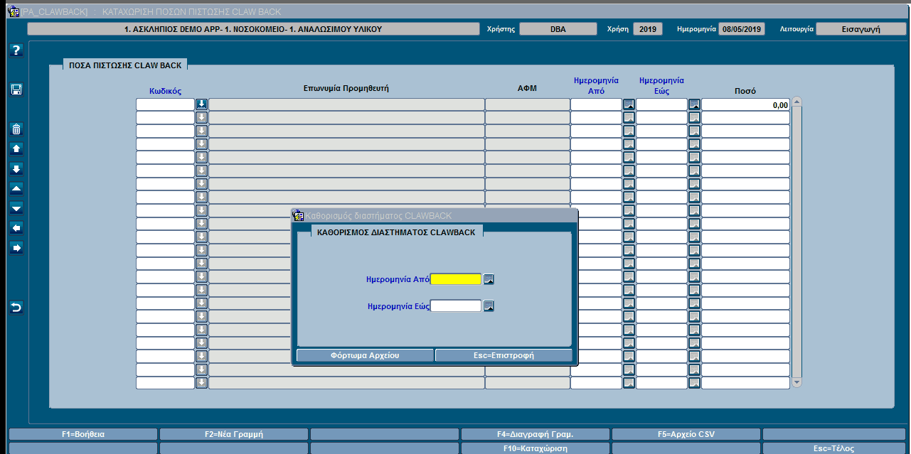The height and width of the screenshot is (454, 911).
Task: Click the Χρήση field showing 2019
Action: click(647, 29)
